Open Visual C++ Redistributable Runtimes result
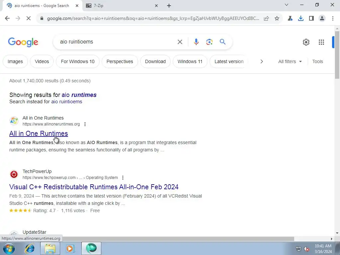Viewport: 340px width, 255px height. pos(94,187)
